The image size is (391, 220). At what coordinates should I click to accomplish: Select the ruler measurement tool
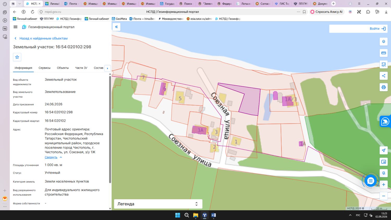383,53
